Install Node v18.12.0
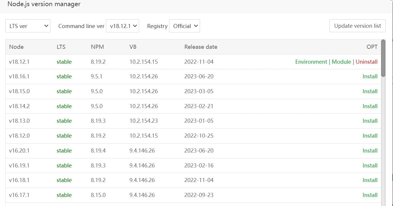This screenshot has width=393, height=206. (x=370, y=136)
